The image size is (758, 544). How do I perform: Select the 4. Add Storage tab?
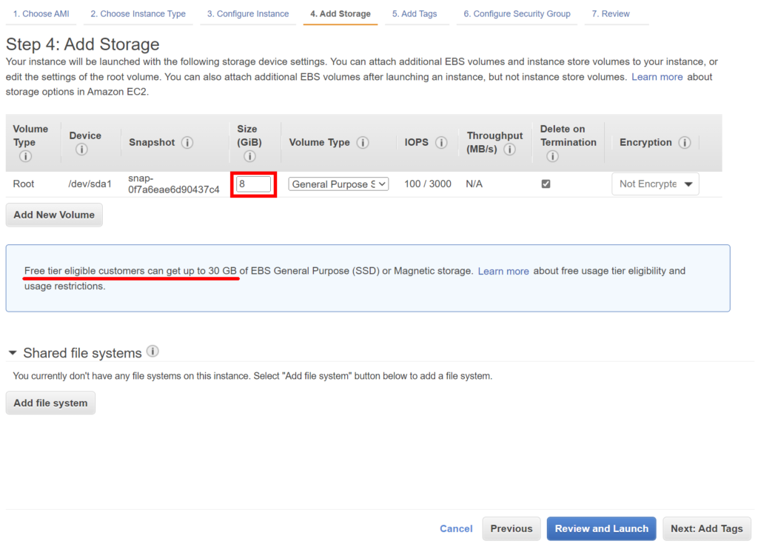coord(341,14)
